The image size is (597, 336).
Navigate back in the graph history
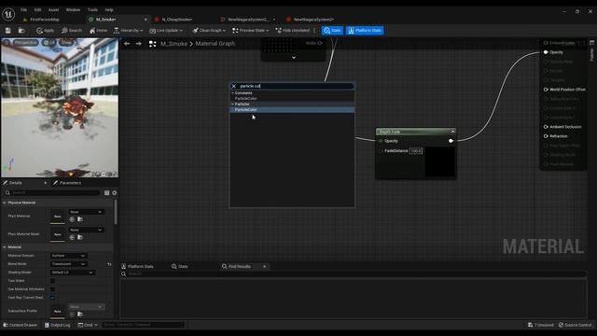point(127,44)
